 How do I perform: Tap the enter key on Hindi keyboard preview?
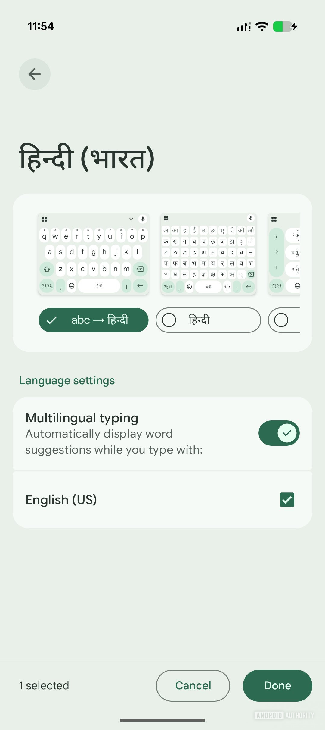(249, 287)
